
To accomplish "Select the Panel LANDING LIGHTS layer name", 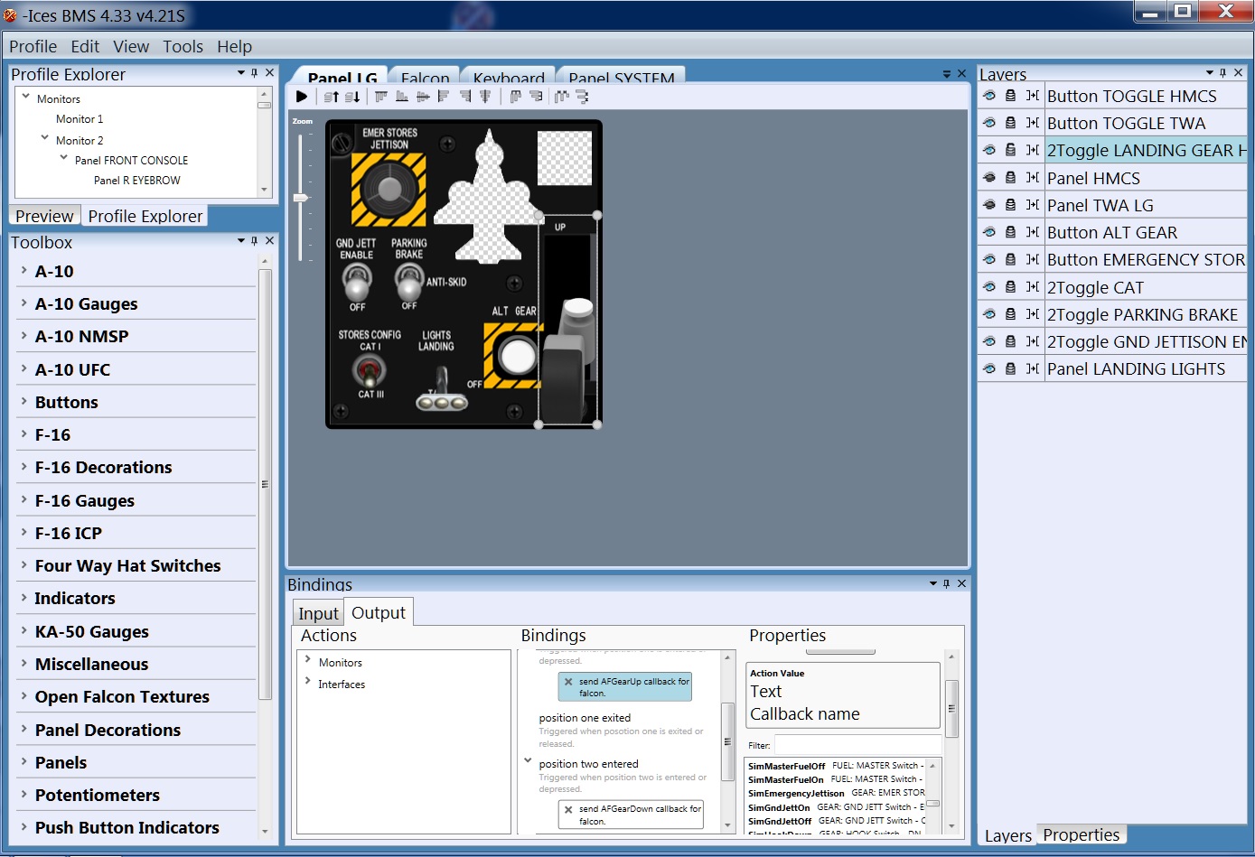I will (1136, 368).
